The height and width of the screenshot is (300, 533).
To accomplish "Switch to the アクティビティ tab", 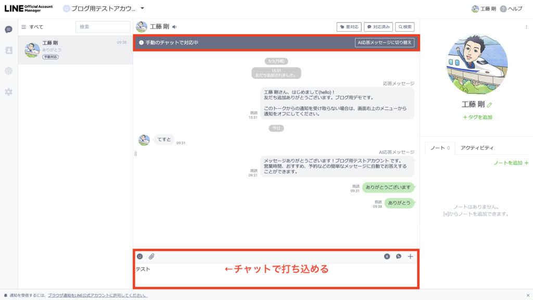I will [477, 148].
